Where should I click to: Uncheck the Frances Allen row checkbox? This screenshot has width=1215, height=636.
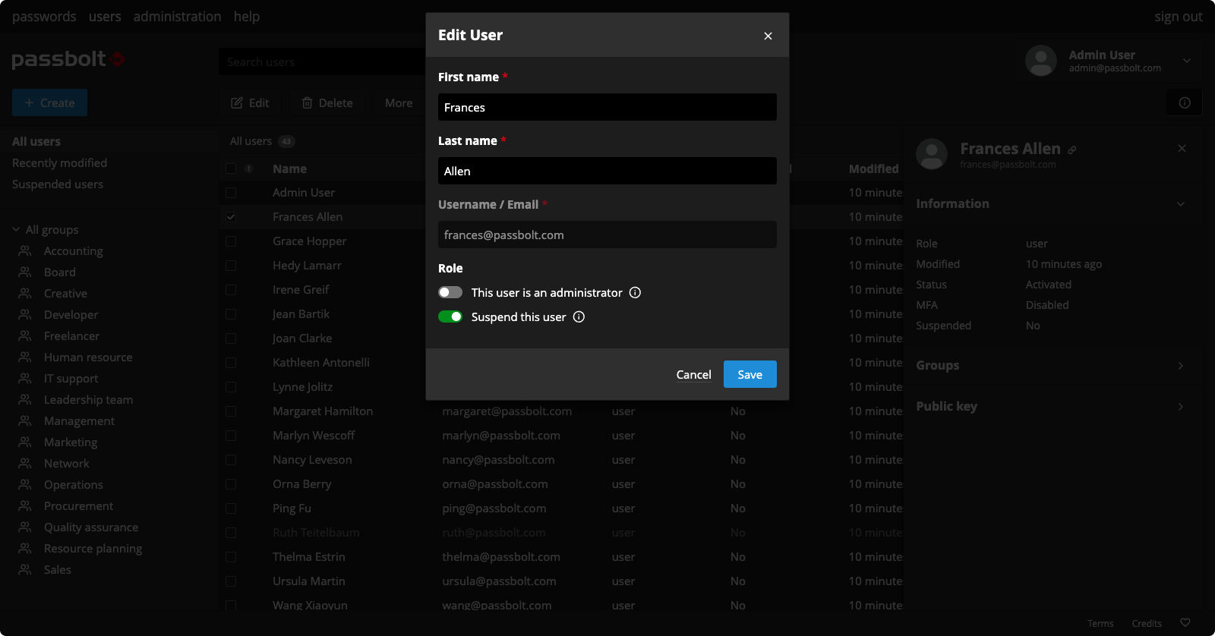tap(231, 217)
